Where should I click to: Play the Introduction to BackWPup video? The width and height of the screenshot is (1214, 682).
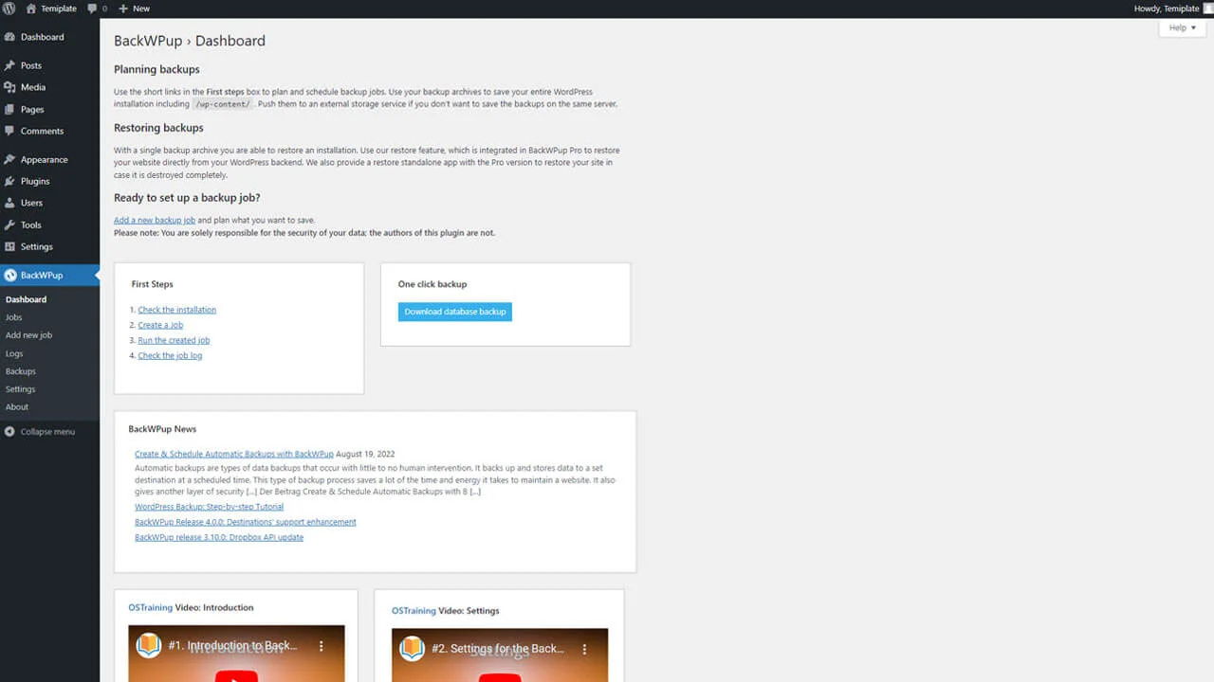click(236, 675)
